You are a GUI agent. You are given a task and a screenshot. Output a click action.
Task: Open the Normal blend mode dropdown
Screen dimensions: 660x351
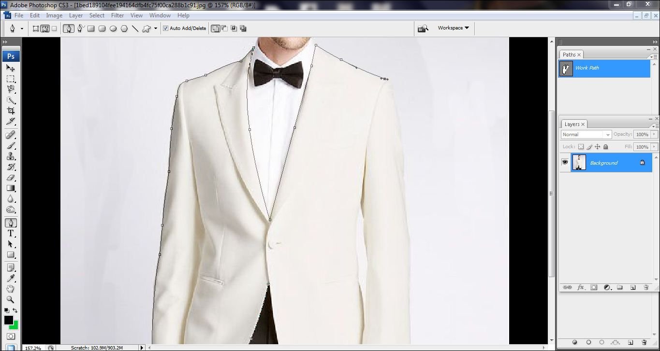586,134
